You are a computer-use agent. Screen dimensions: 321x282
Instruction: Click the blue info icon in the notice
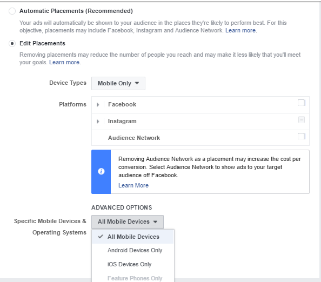click(x=101, y=171)
